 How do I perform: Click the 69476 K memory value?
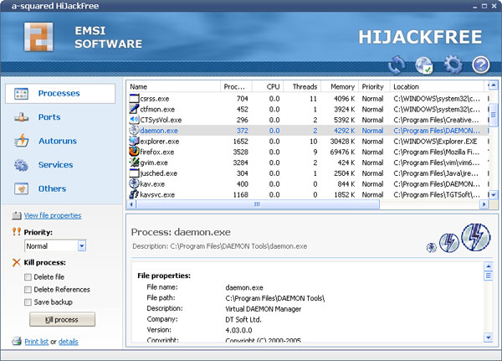tap(342, 152)
